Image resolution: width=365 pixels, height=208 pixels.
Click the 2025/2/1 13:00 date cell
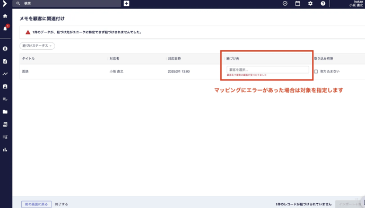click(x=179, y=71)
